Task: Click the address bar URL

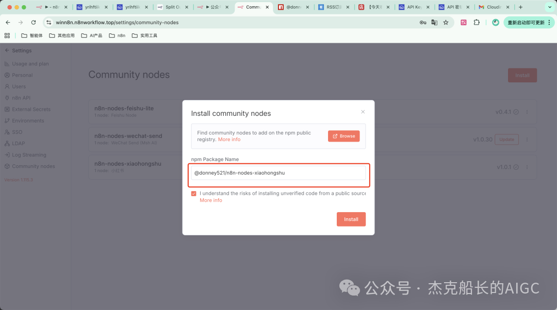Action: (117, 22)
